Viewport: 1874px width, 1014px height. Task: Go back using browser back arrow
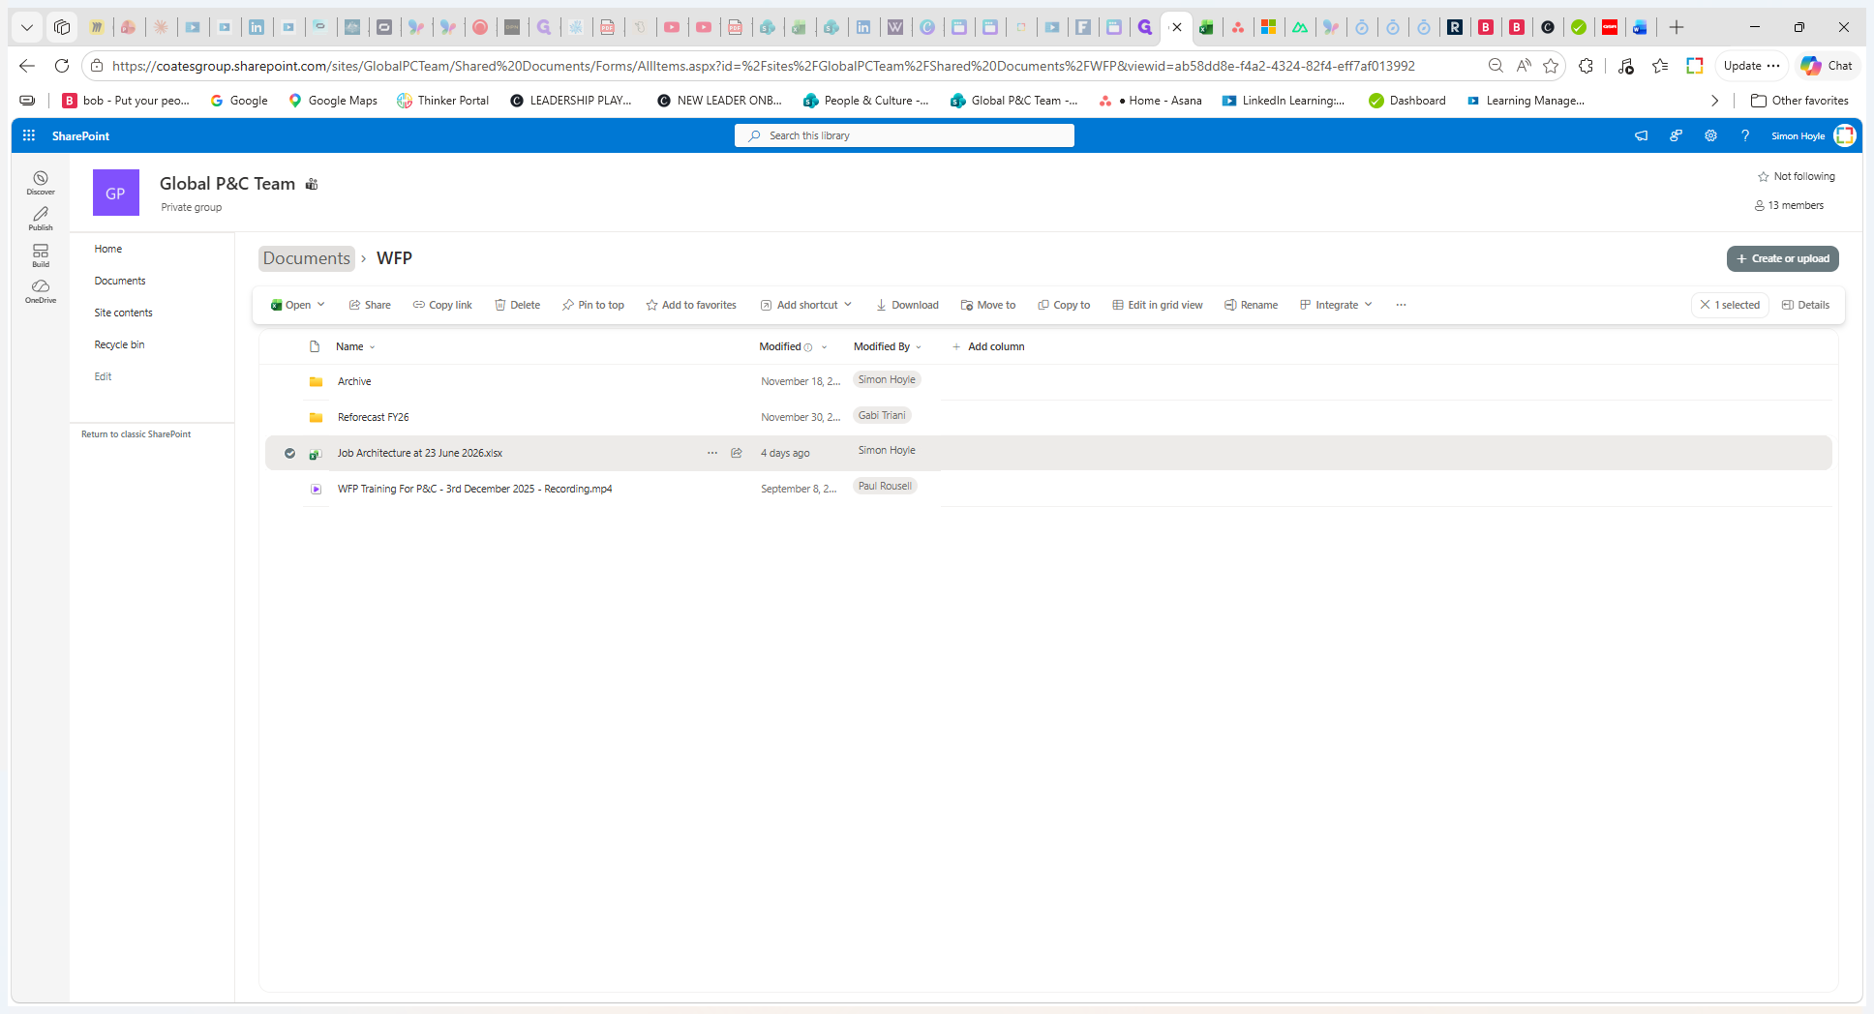[x=27, y=66]
